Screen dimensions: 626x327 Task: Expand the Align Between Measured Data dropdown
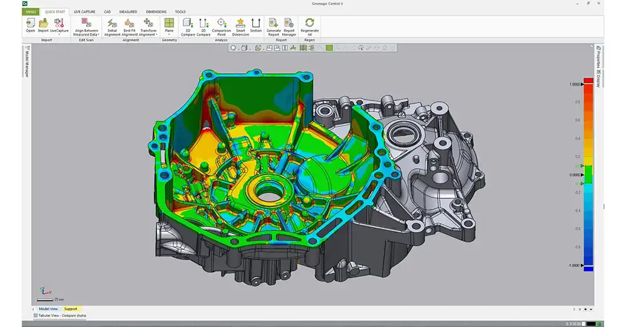[99, 34]
